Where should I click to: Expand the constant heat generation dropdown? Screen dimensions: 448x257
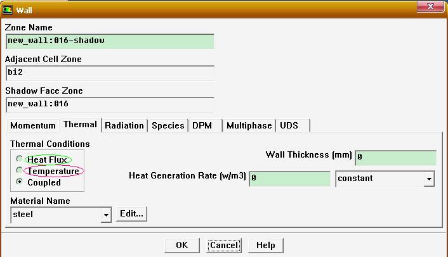(429, 179)
